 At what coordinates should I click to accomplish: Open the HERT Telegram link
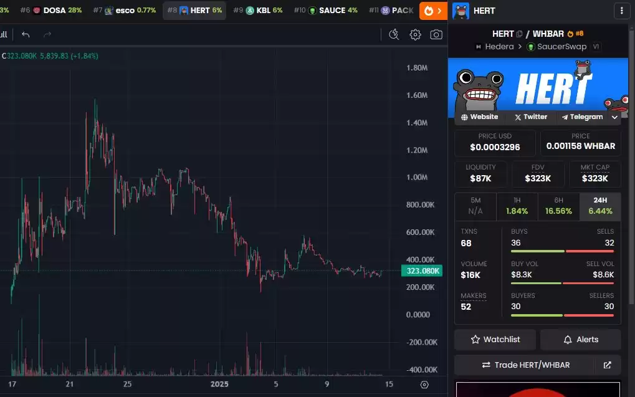click(x=583, y=117)
